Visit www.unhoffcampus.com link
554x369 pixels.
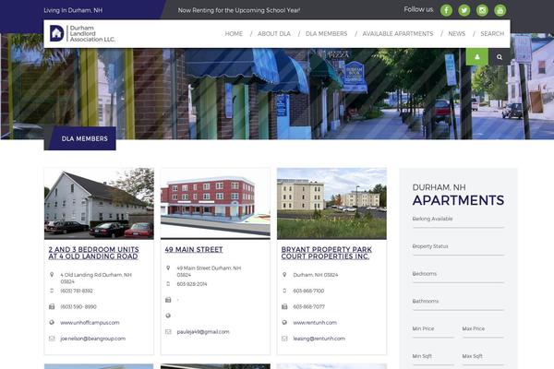tap(90, 322)
